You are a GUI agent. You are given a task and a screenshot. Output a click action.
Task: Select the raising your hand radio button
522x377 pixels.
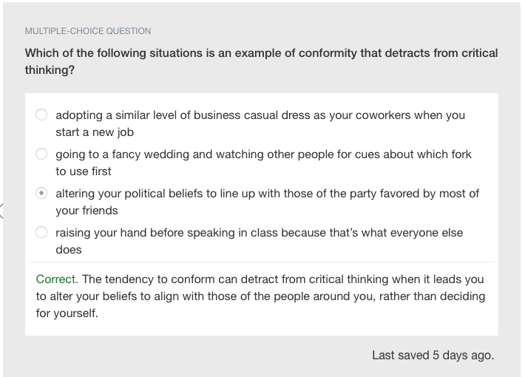click(x=41, y=232)
